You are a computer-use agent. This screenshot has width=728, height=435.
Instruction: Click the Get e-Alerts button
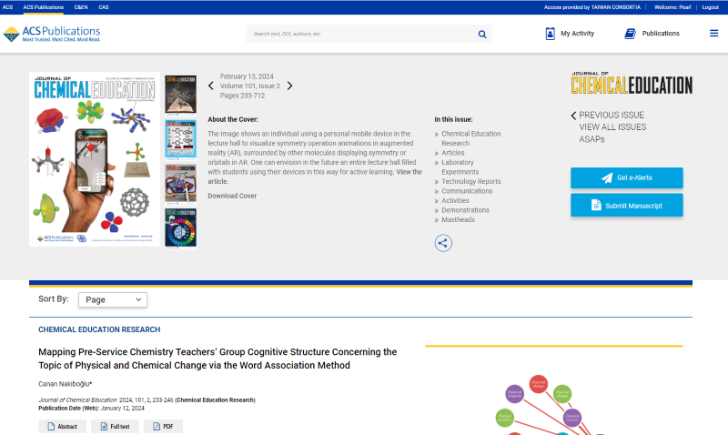[626, 177]
